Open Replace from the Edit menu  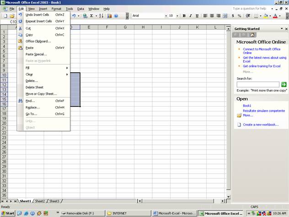click(43, 108)
